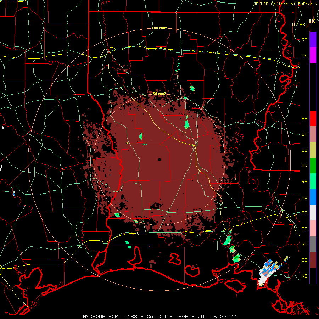
Task: Click the black radar site dot at map center
Action: 159,159
